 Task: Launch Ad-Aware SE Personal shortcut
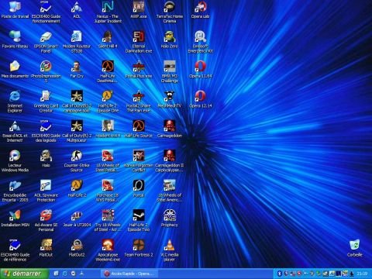click(46, 215)
